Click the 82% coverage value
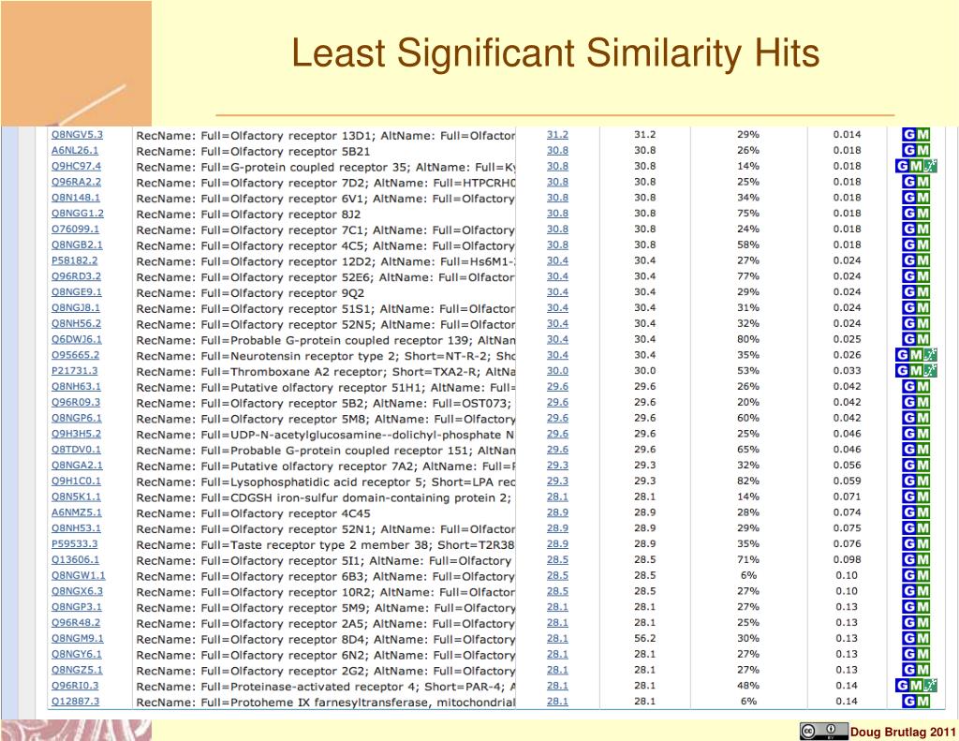Viewport: 959px width, 741px height. pyautogui.click(x=748, y=481)
